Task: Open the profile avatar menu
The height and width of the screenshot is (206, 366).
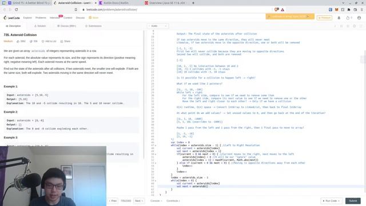Action: (x=359, y=18)
